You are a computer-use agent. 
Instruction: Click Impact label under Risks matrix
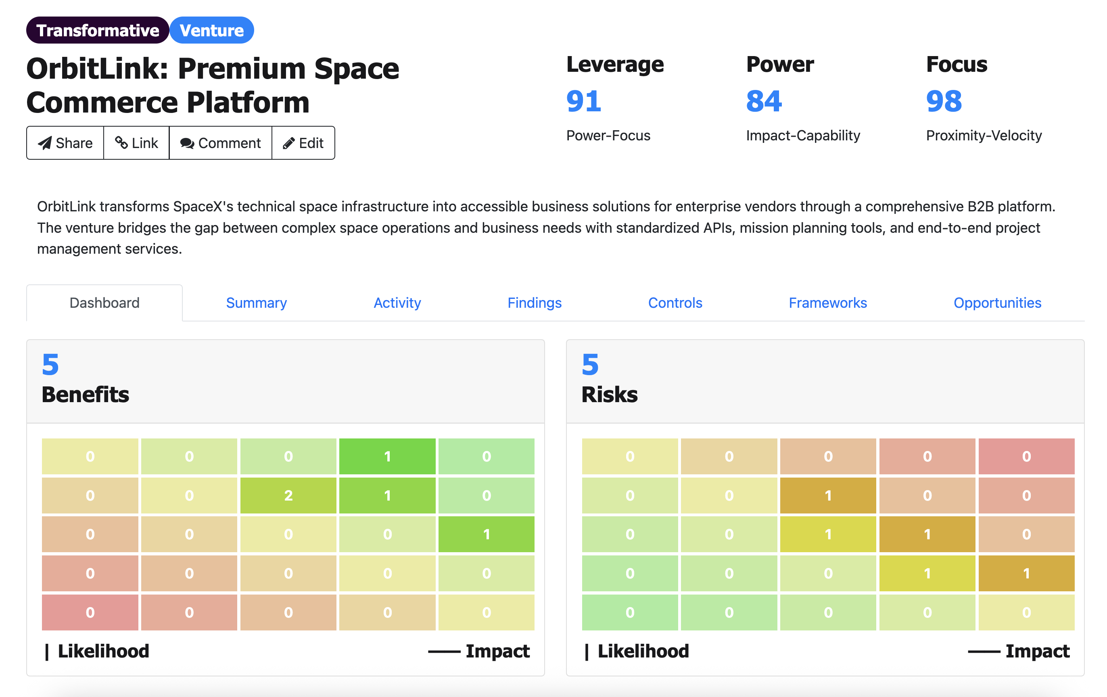1038,651
